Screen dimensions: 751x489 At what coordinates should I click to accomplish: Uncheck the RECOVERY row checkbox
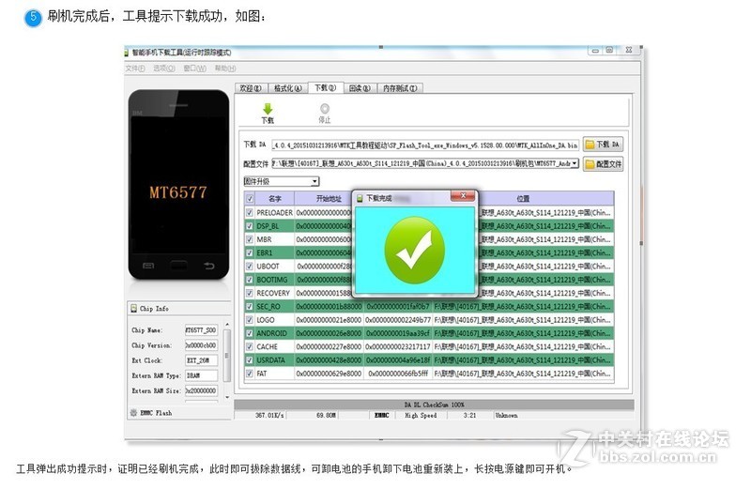[250, 293]
